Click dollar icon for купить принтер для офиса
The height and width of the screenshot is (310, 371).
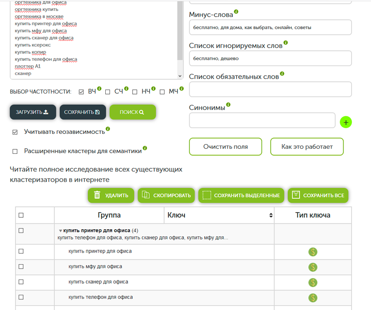(x=313, y=252)
